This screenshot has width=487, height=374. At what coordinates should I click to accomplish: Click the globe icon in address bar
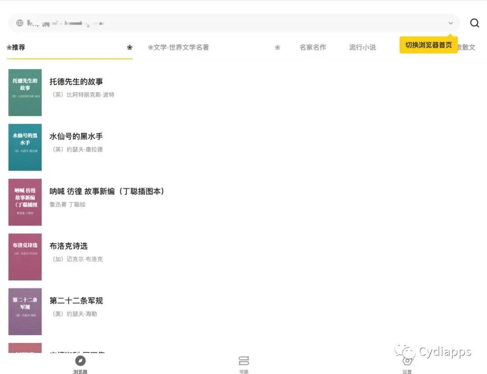coord(20,23)
